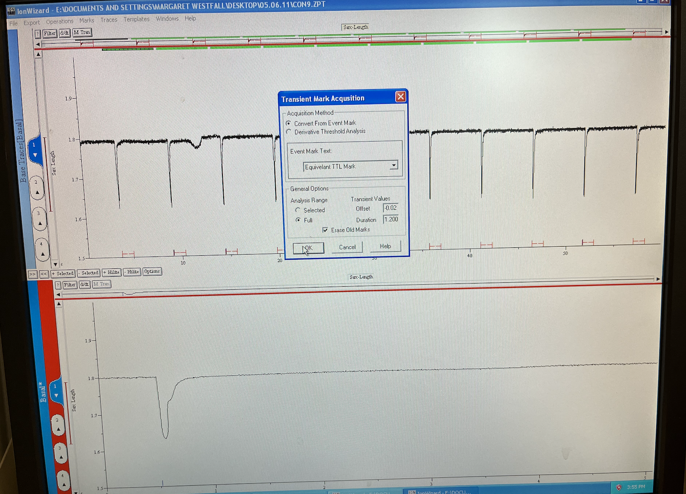This screenshot has height=494, width=686.
Task: Select trace 3 tab in Base Traces panel
Action: point(39,218)
